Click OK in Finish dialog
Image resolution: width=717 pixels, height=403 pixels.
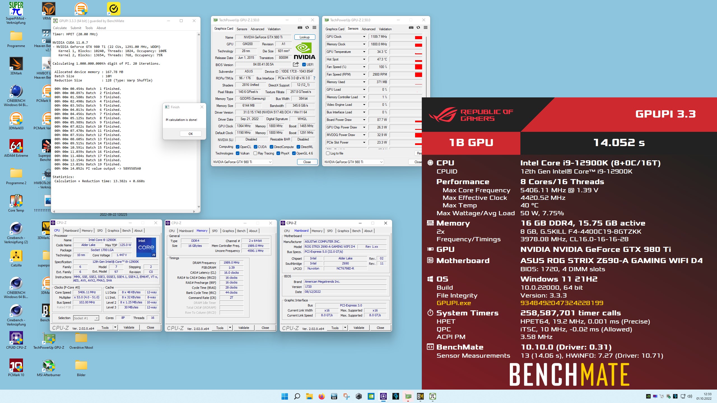coord(190,134)
